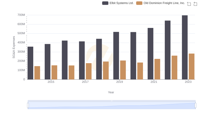Click the Elbit bar for 2022

tap(167, 50)
